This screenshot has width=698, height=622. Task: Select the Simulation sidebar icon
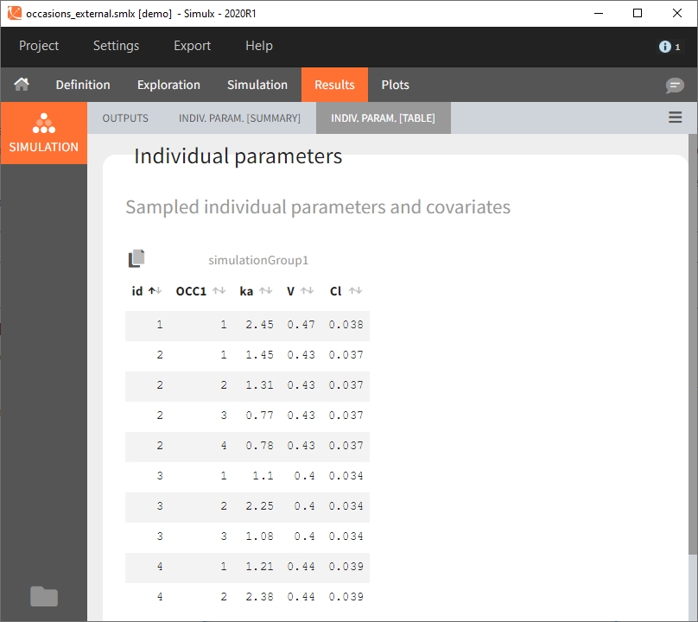pos(43,133)
